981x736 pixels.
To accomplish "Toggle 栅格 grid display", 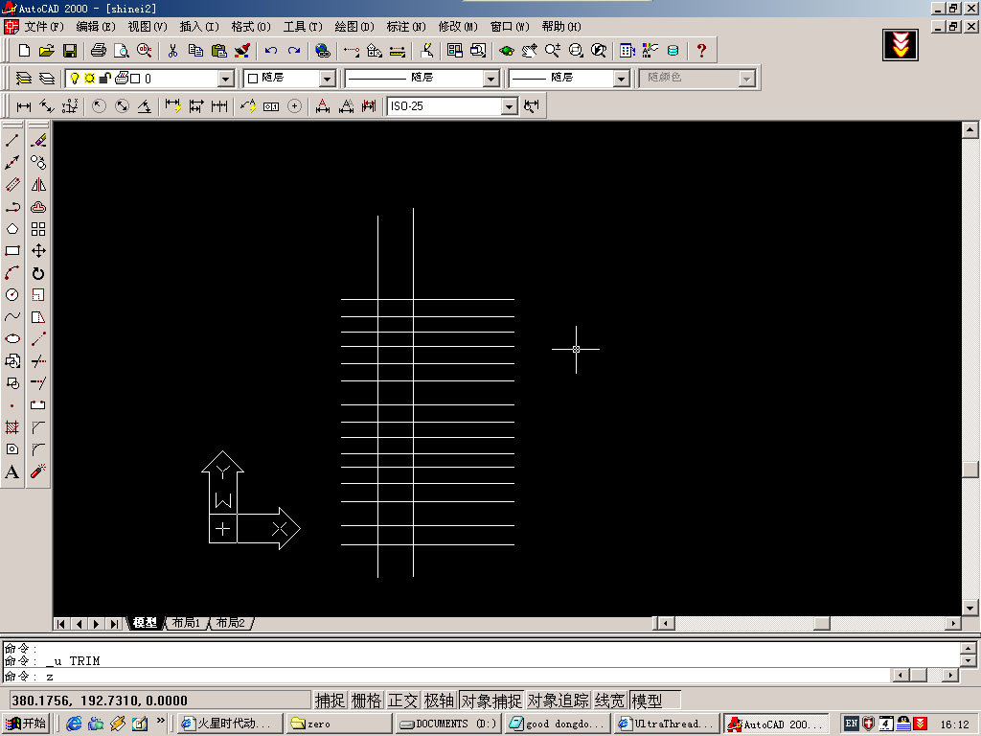I will (366, 701).
